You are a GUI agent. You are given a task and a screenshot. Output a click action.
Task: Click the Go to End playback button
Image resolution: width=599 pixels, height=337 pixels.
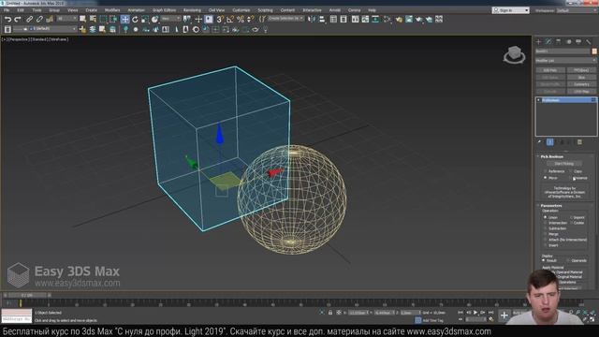[490, 313]
